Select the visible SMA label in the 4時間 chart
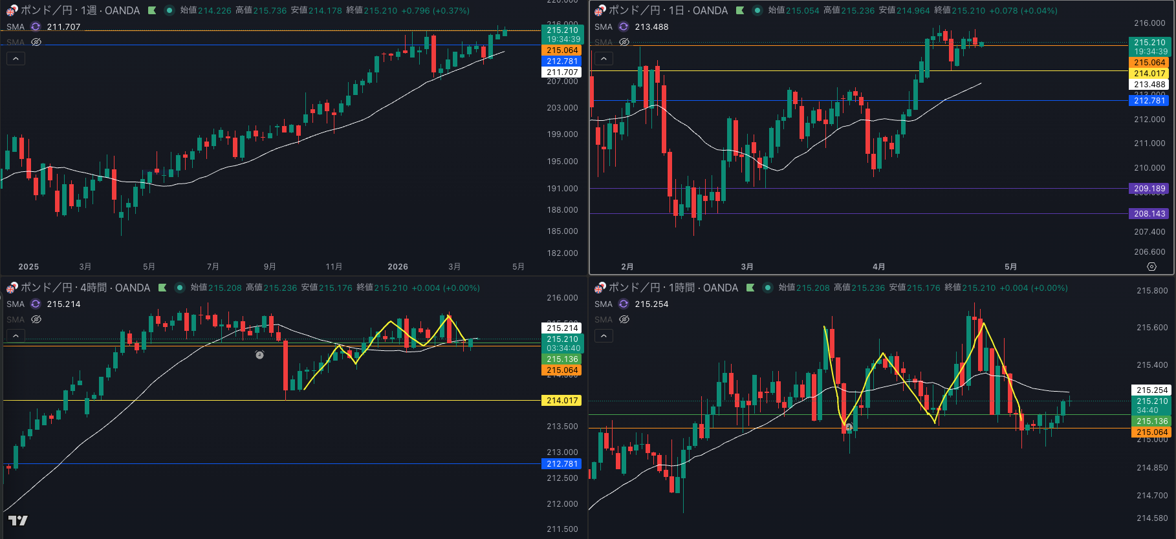 (x=16, y=304)
